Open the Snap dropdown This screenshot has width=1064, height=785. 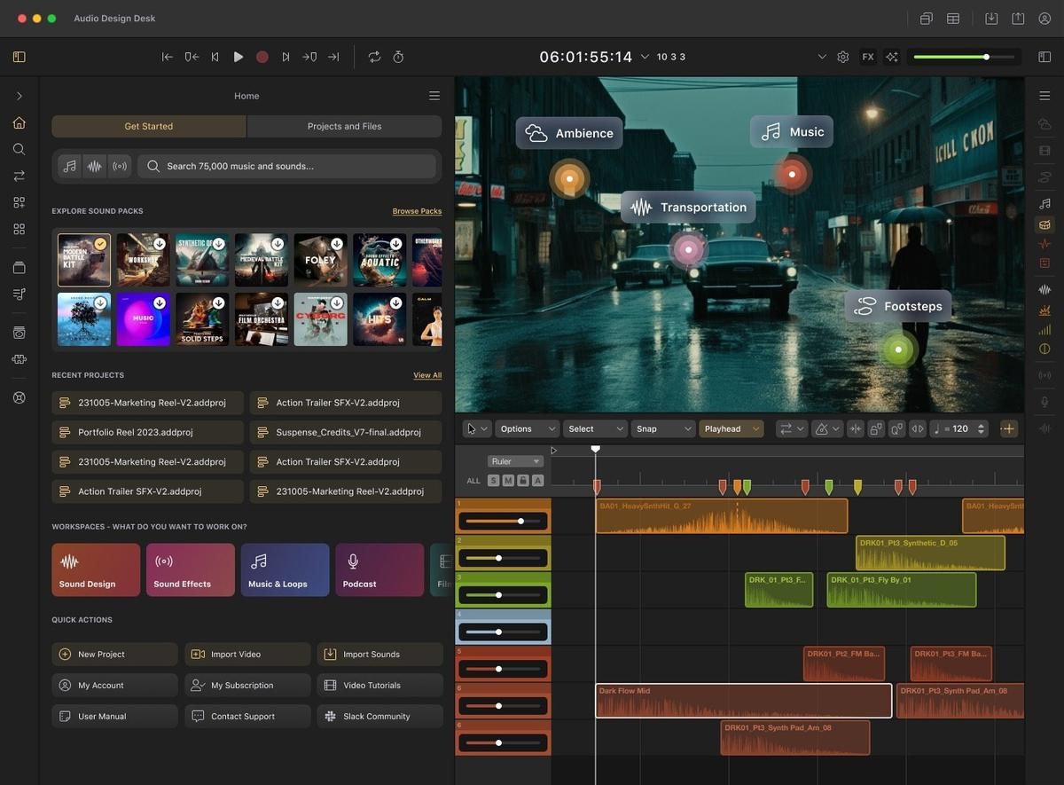pos(663,428)
